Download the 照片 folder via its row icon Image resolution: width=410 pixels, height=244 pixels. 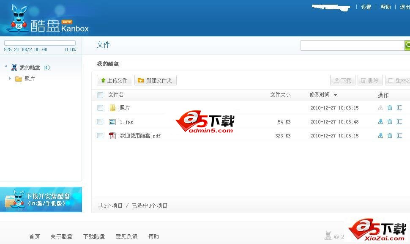(x=380, y=107)
